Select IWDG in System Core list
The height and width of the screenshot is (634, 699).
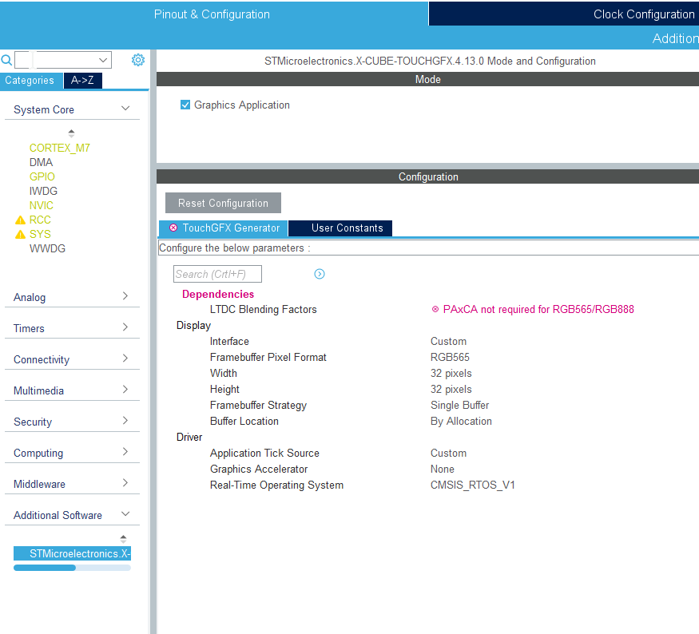pos(43,191)
